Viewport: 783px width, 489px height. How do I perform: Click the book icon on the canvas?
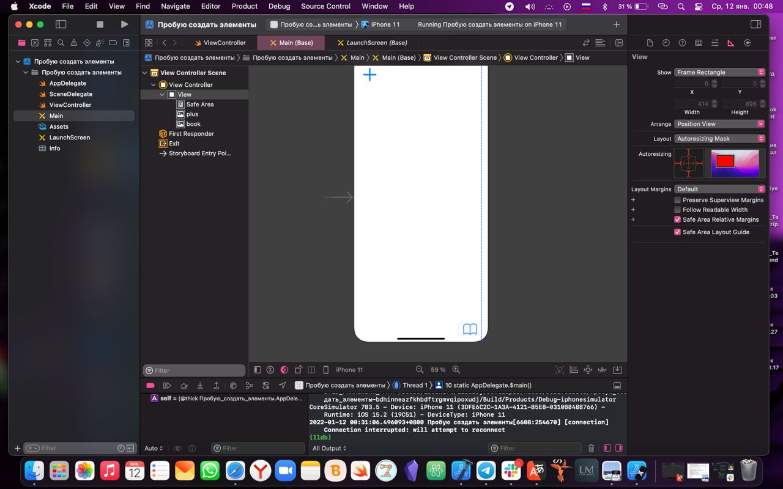(x=470, y=329)
